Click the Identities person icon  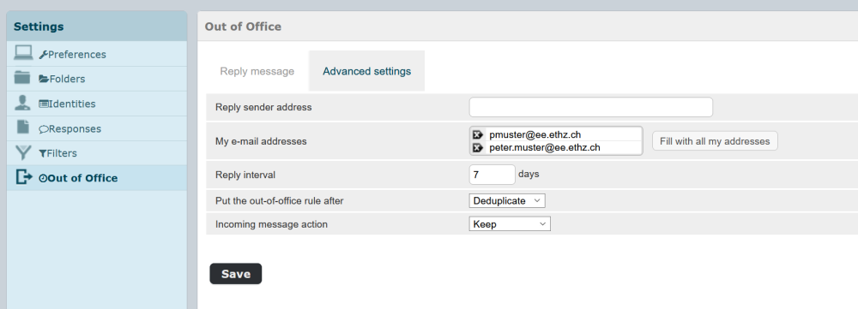click(x=22, y=103)
